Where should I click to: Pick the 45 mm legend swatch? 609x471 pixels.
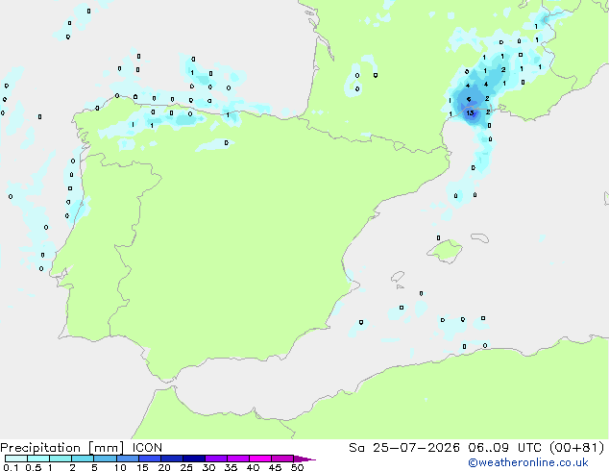[x=282, y=459]
